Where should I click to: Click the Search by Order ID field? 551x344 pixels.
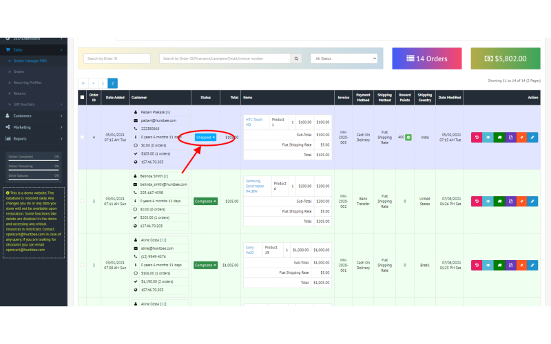coord(117,58)
